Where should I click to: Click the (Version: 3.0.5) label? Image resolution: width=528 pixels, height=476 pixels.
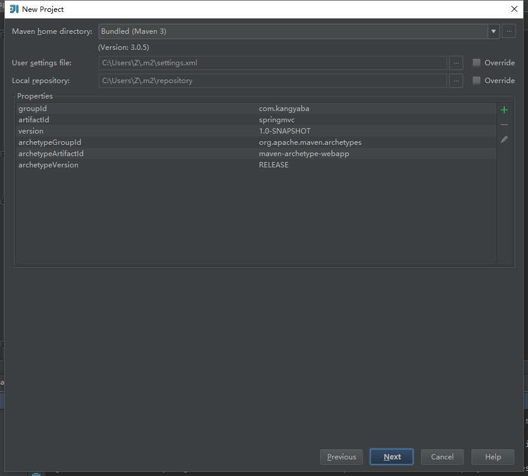[124, 47]
